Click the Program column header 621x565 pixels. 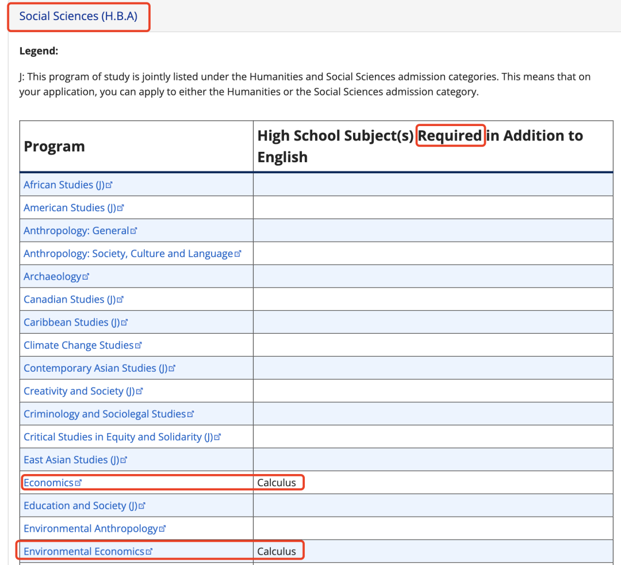coord(54,147)
